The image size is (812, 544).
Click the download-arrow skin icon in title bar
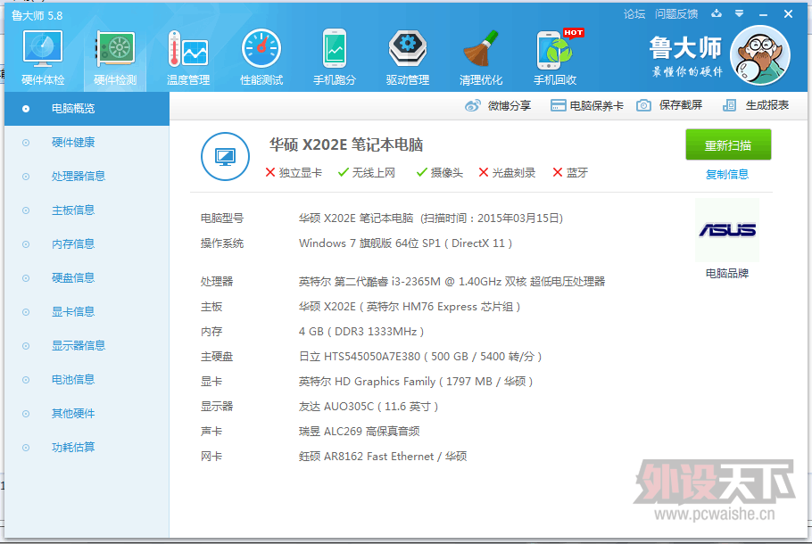click(x=717, y=13)
